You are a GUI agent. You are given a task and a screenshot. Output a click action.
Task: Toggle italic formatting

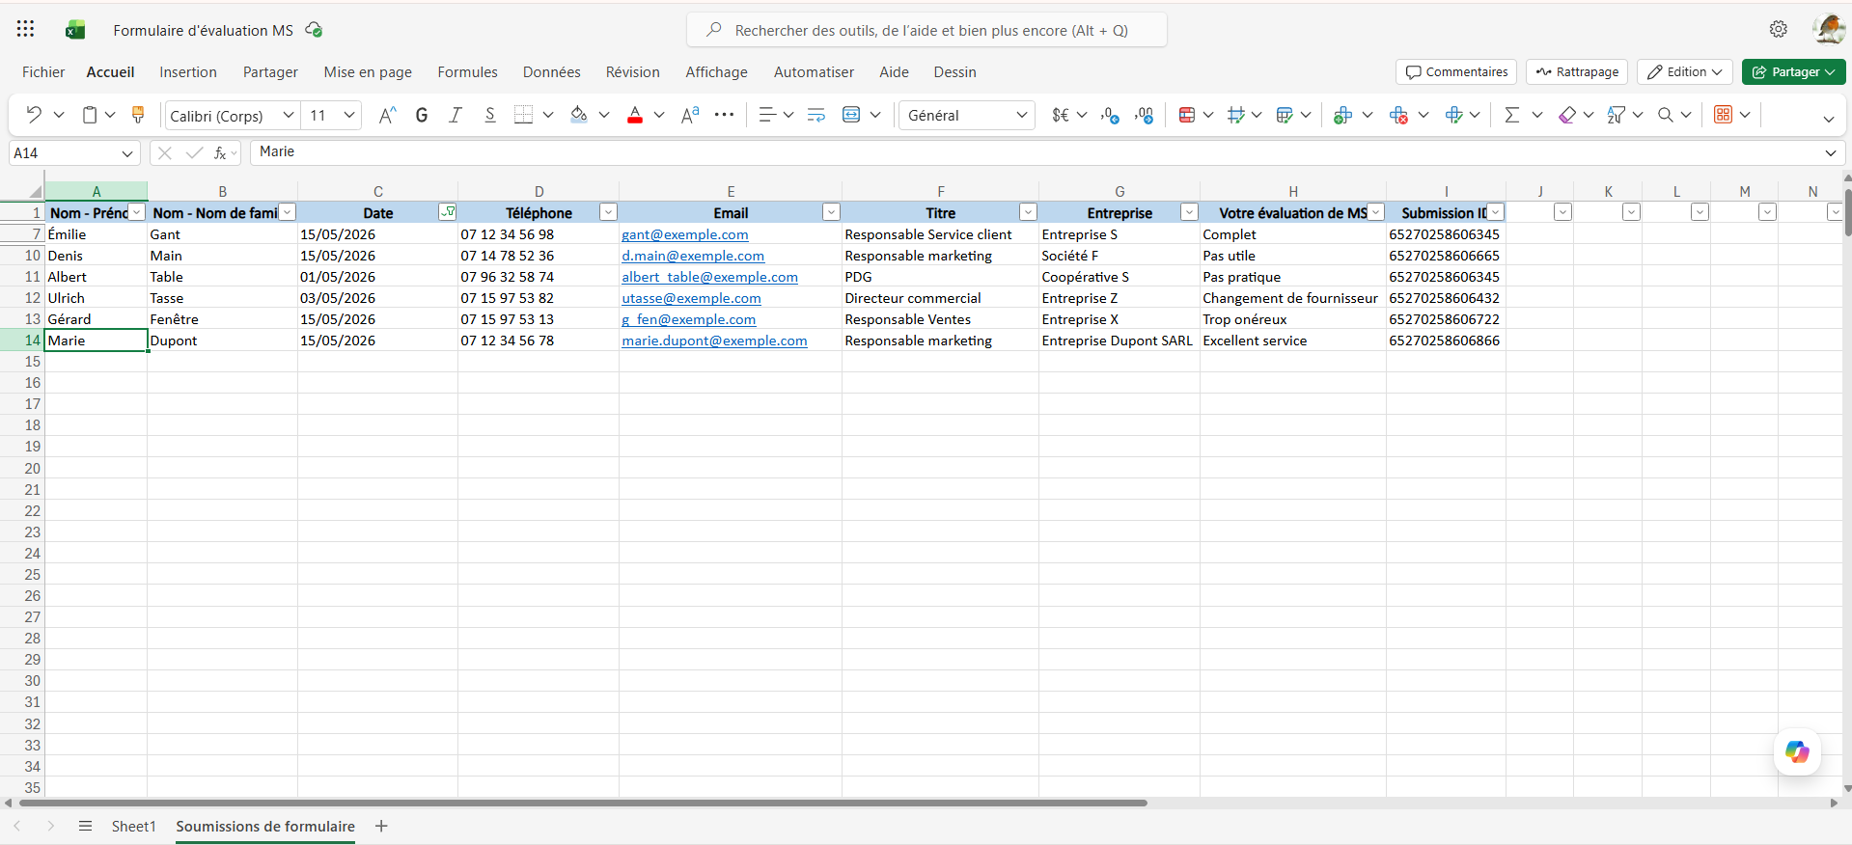tap(456, 115)
